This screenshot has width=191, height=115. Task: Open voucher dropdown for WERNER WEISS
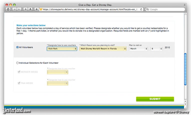(58, 72)
